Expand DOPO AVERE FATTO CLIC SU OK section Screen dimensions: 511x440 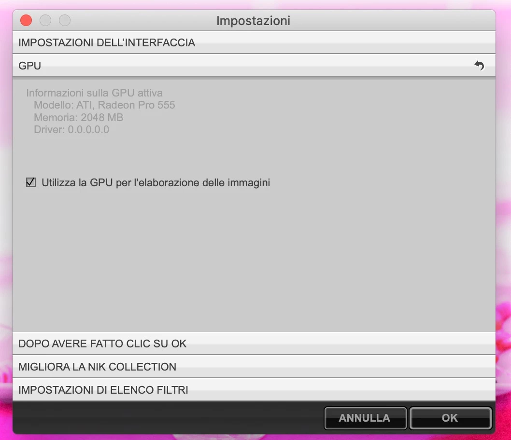click(x=254, y=344)
